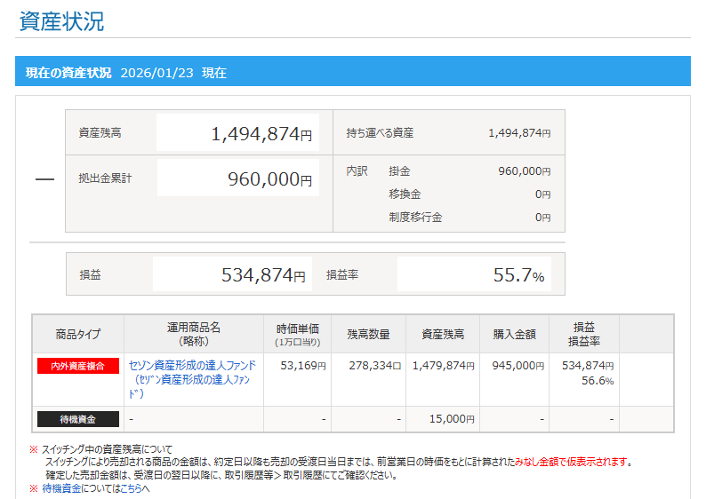Click the red 内外資産複合 badge
706x499 pixels.
77,366
